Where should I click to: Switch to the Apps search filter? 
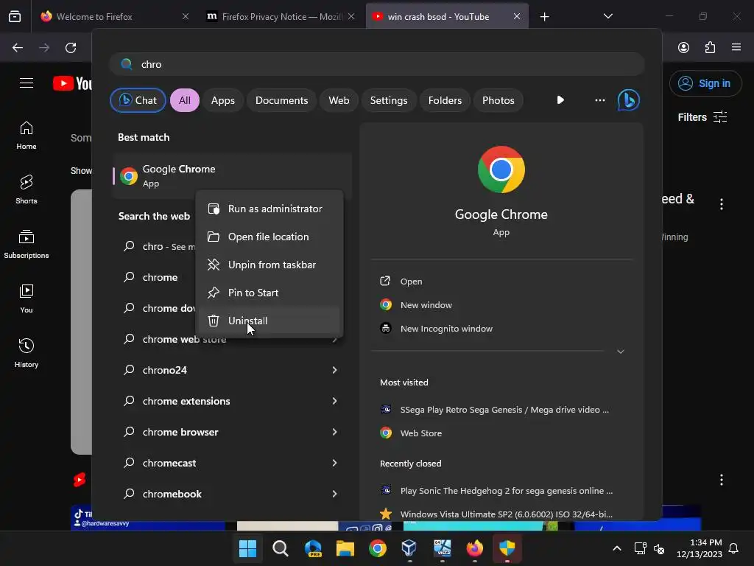click(222, 100)
